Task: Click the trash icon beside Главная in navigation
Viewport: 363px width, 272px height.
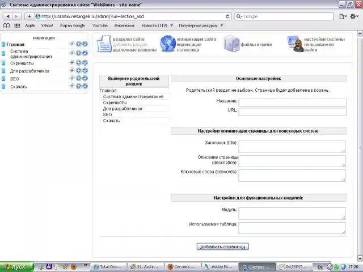Action: (3, 44)
